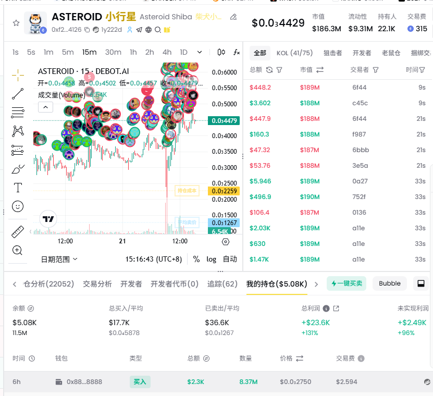Filter by 交易者 funnel icon

click(376, 70)
